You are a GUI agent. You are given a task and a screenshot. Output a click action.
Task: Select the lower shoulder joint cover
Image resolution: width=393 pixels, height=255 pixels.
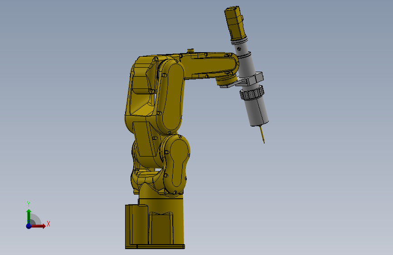click(x=177, y=163)
